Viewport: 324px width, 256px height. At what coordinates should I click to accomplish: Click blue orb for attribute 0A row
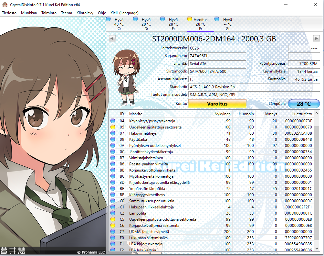pyautogui.click(x=113, y=146)
